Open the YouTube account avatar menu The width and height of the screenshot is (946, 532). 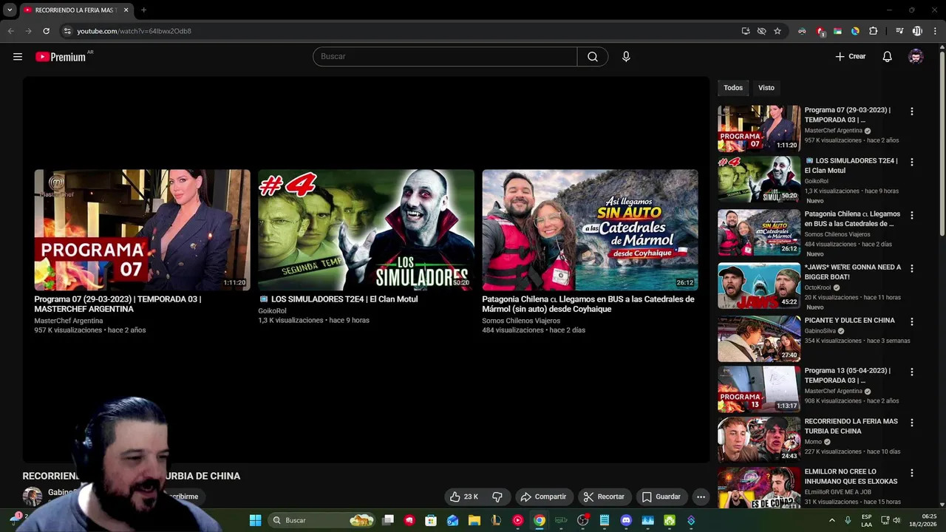pyautogui.click(x=916, y=57)
